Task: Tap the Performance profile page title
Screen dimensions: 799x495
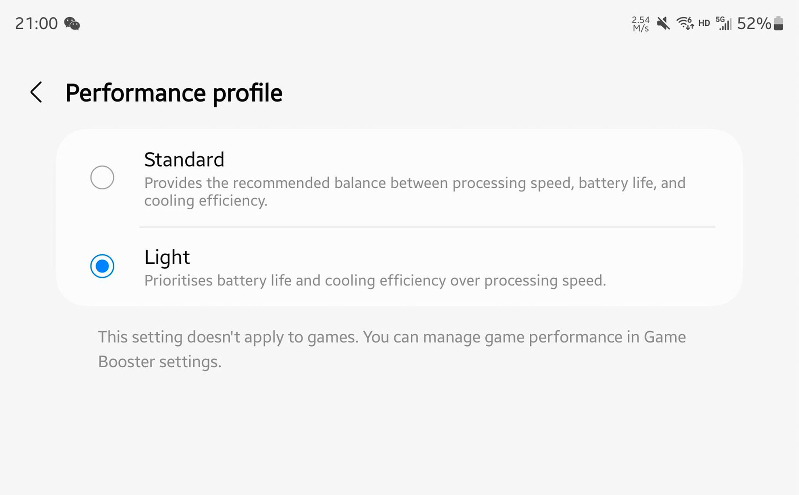Action: click(174, 93)
